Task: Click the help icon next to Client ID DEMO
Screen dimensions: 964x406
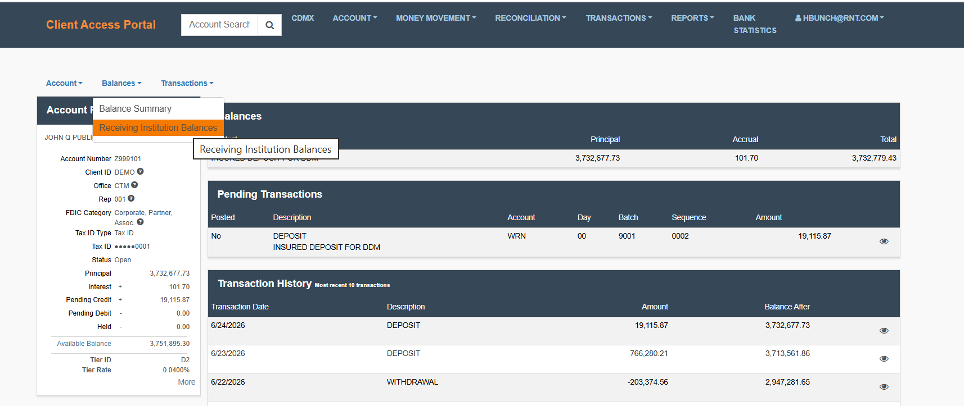Action: (x=141, y=172)
